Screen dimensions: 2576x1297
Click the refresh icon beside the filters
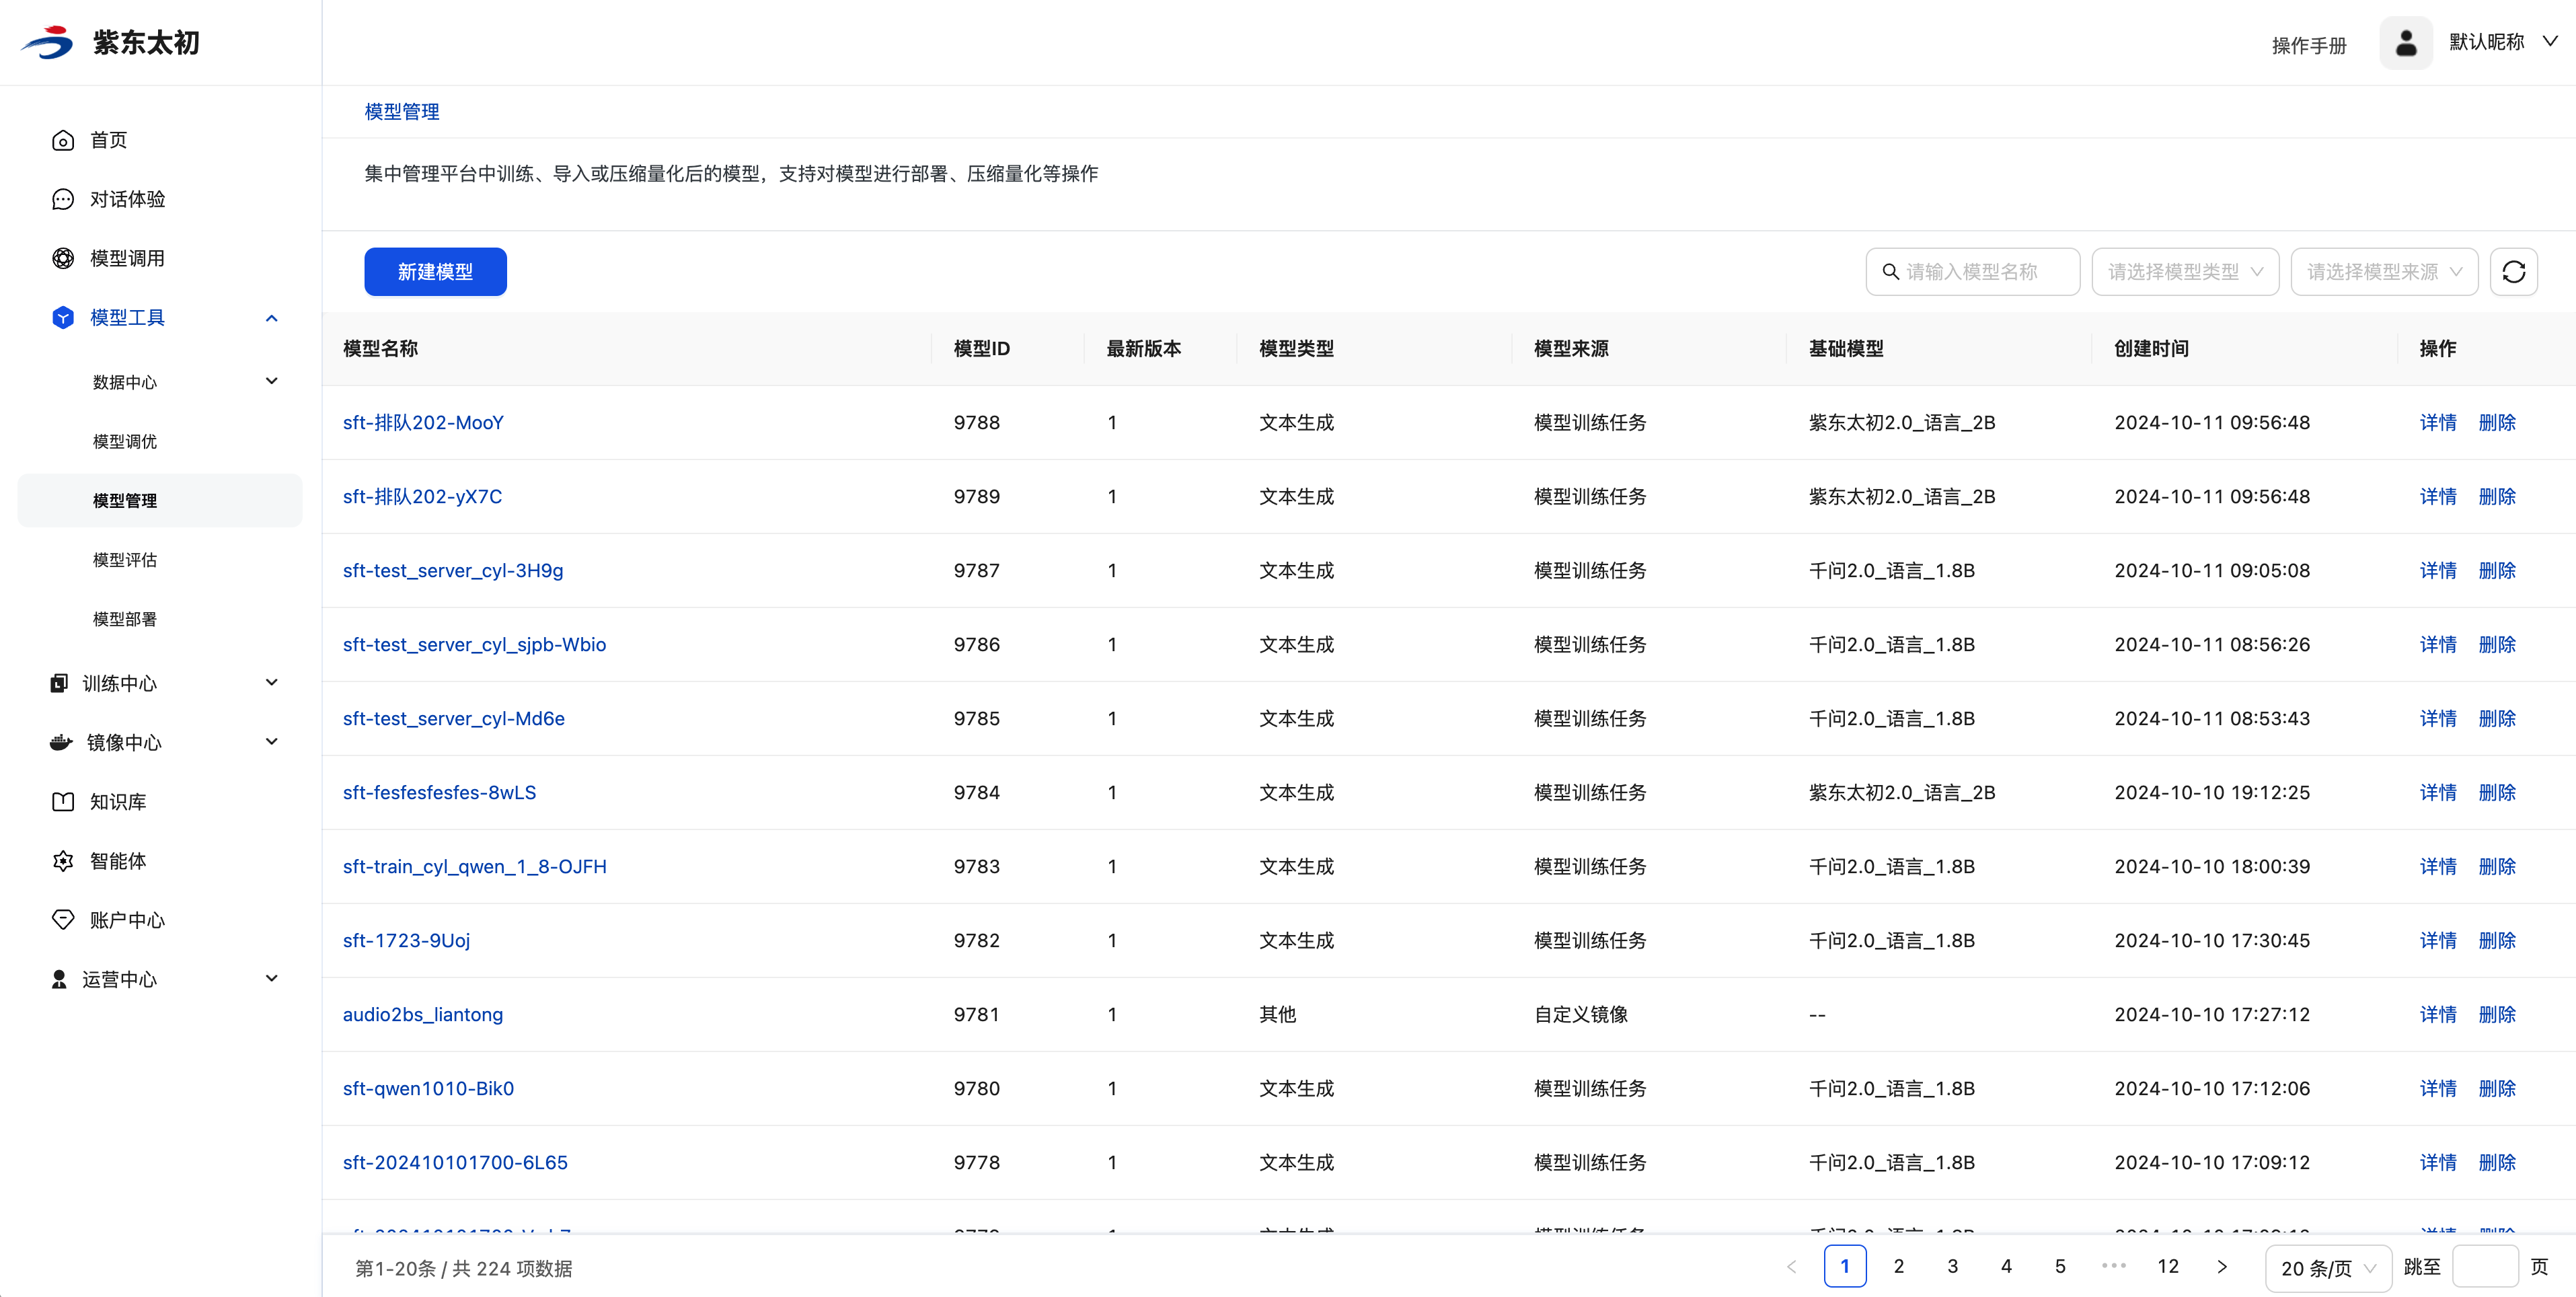2513,272
